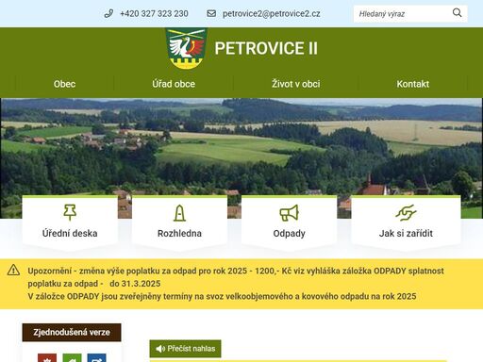Viewport: 483px width, 362px height.
Task: Click the pushpin icon above Úřední deska
Action: point(70,212)
